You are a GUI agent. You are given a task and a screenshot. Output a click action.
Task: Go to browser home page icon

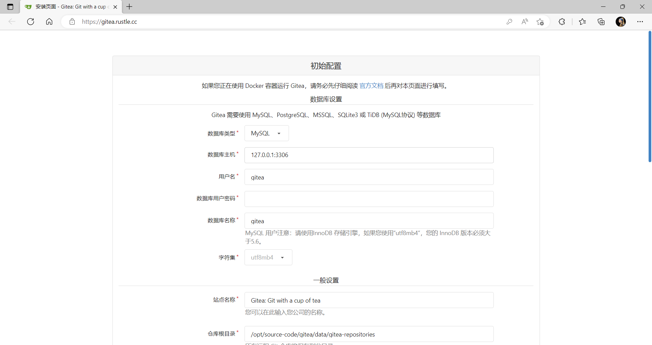click(x=49, y=22)
